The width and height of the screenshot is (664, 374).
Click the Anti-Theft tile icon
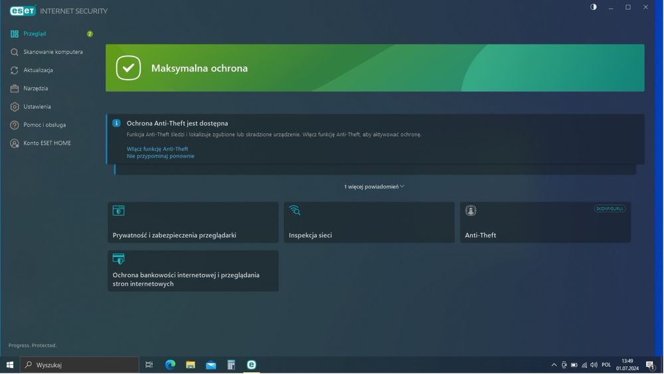471,210
